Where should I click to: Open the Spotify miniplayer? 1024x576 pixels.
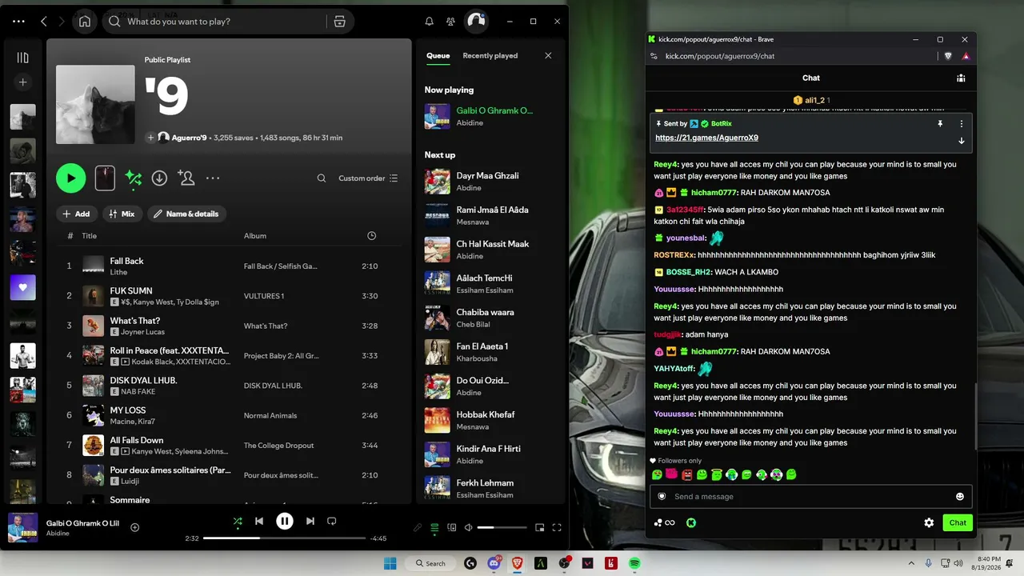tap(540, 527)
